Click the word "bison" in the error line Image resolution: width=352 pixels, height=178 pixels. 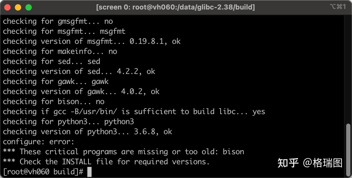click(233, 152)
